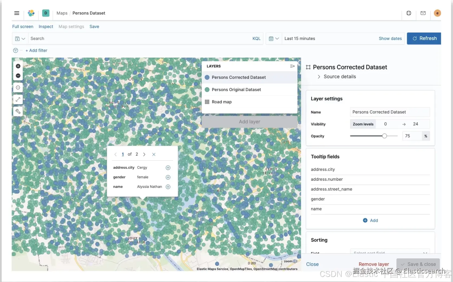453x282 pixels.
Task: Open the sort field select dropdown
Action: [x=390, y=251]
